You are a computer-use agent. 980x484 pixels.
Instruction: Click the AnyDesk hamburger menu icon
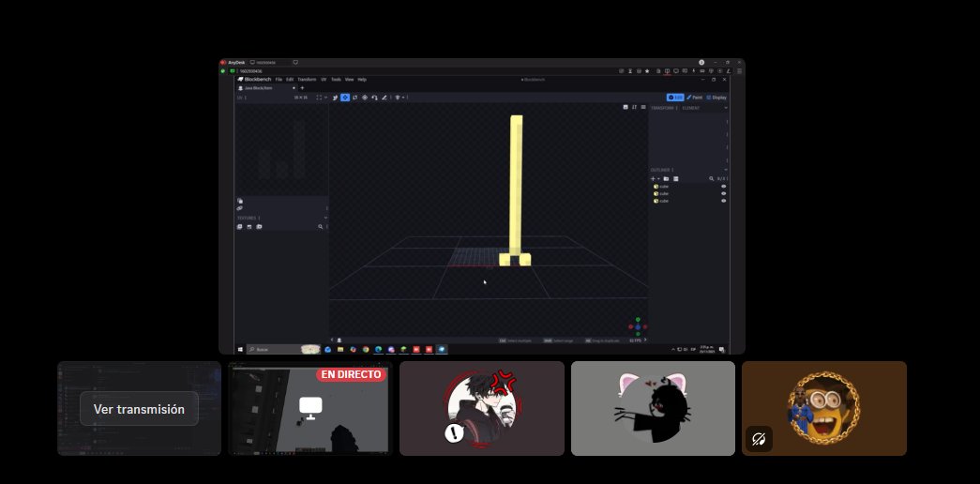[x=739, y=71]
